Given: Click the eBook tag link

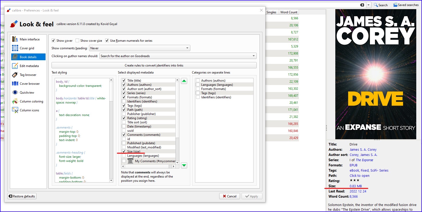Looking at the screenshot, I should click(x=354, y=171).
